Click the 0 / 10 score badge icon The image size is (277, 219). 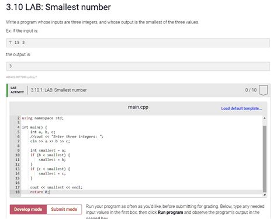coord(263,90)
